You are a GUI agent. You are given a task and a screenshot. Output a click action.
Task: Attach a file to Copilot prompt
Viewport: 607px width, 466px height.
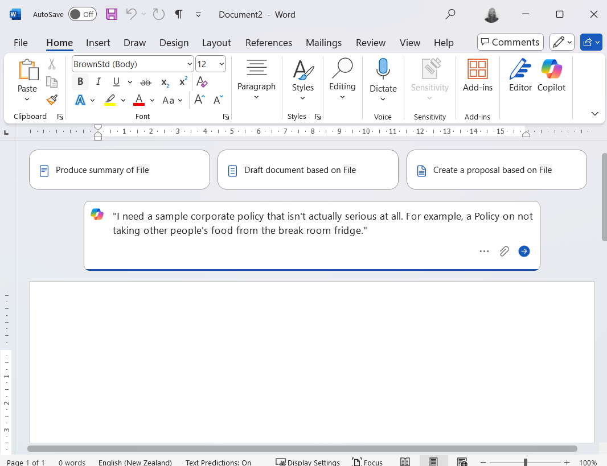pyautogui.click(x=504, y=251)
